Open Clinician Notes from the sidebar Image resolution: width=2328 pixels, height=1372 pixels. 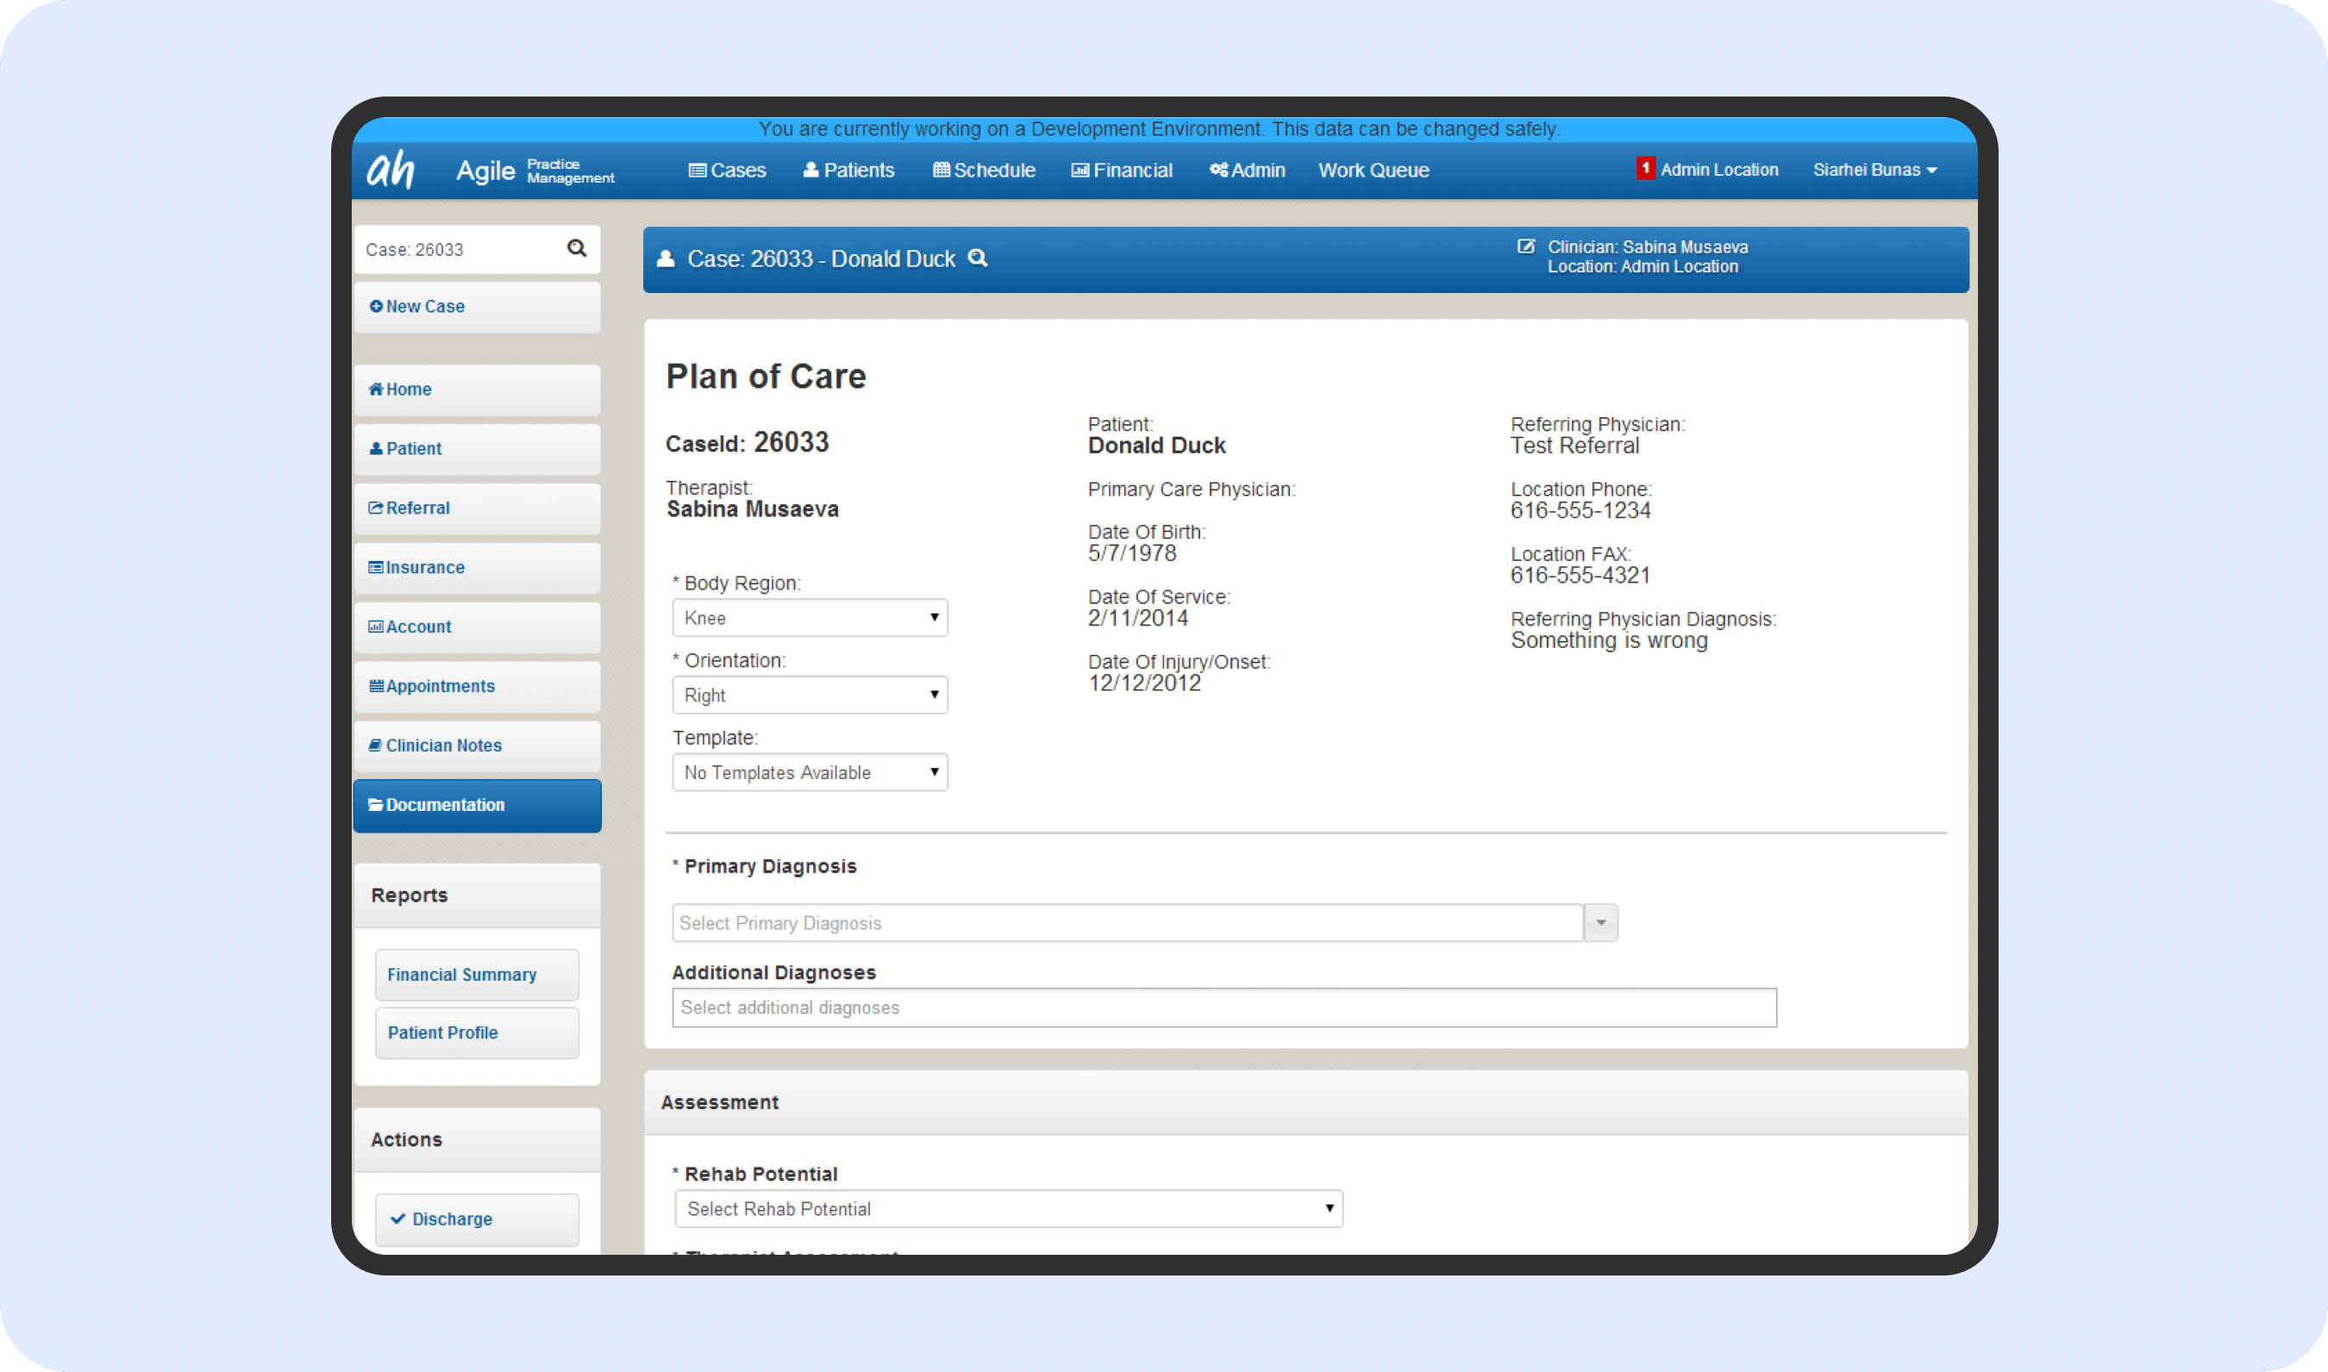pyautogui.click(x=478, y=745)
